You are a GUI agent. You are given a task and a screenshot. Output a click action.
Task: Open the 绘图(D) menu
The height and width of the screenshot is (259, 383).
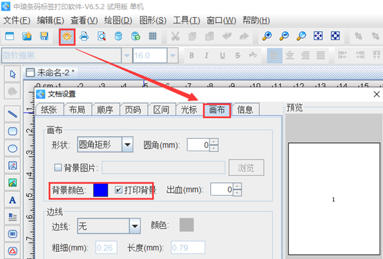tap(118, 20)
